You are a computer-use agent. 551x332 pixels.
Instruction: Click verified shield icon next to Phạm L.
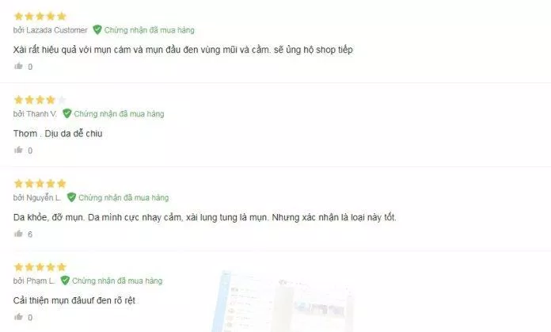pos(65,280)
